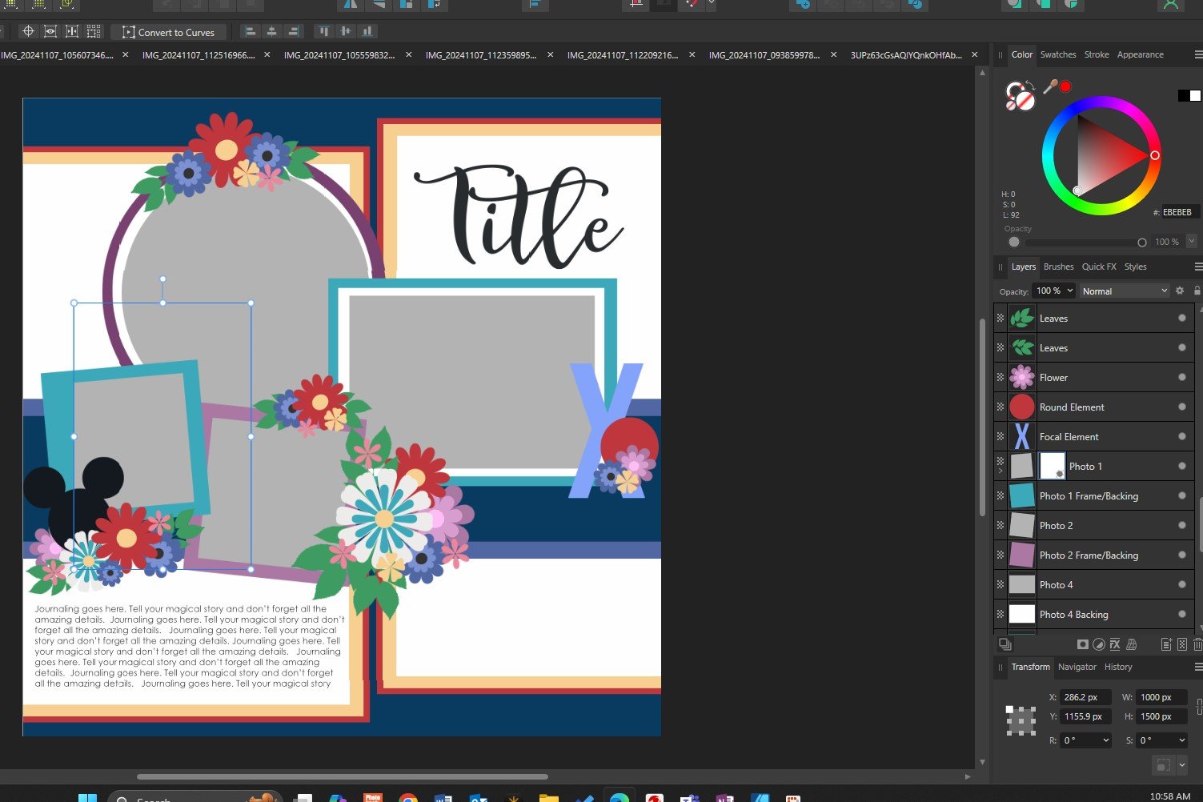Open layer blend options gear icon
This screenshot has height=802, width=1203.
pyautogui.click(x=1179, y=291)
